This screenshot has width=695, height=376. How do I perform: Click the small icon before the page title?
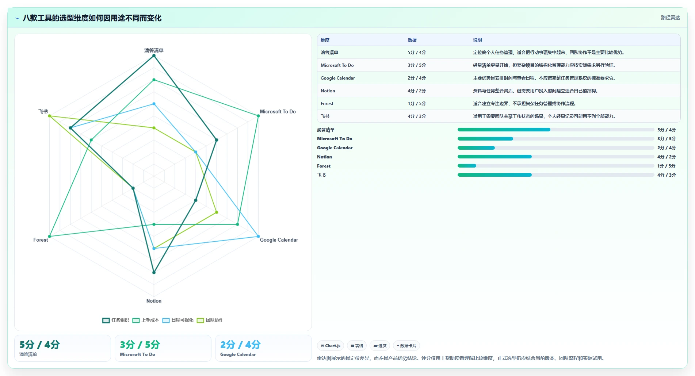pos(17,18)
